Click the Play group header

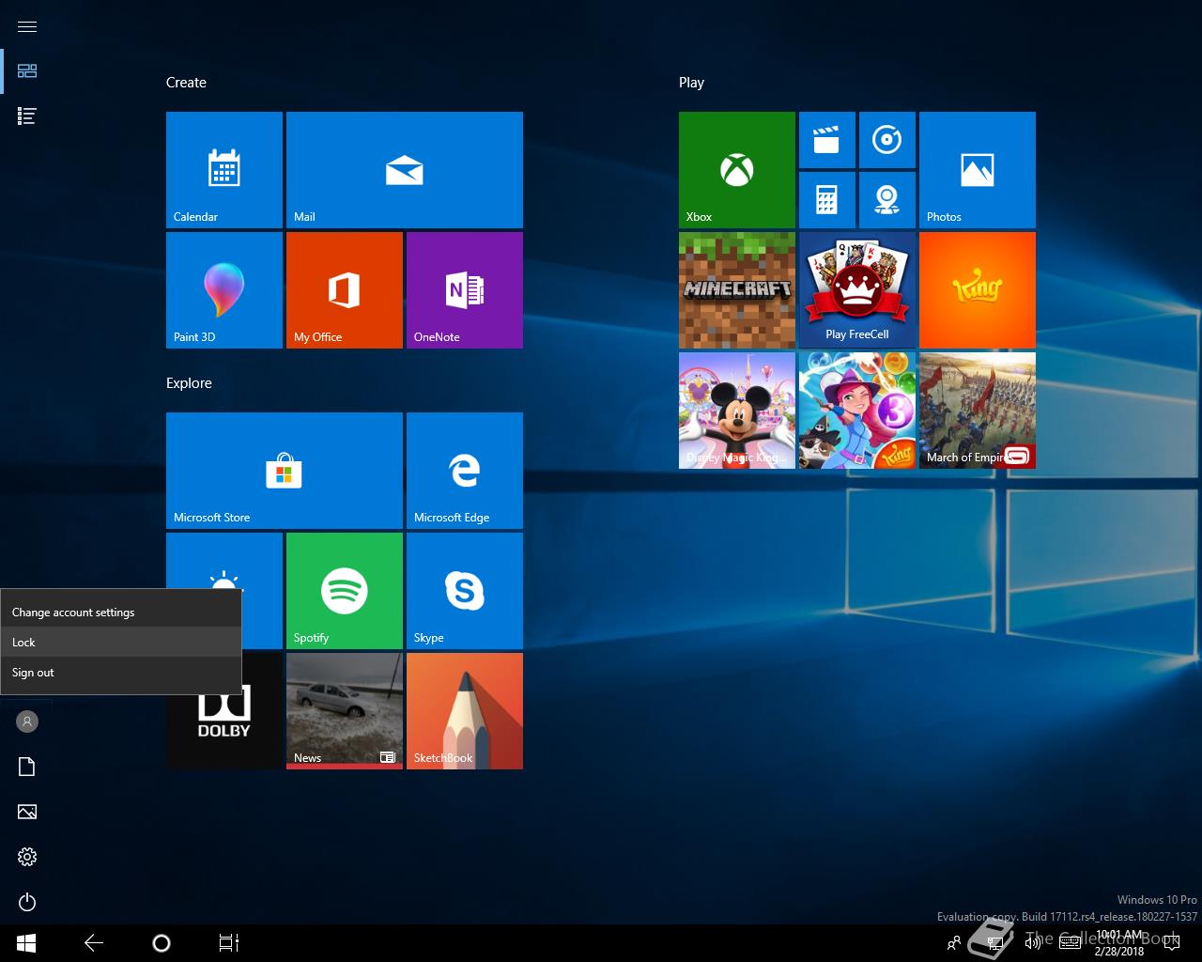click(x=691, y=83)
